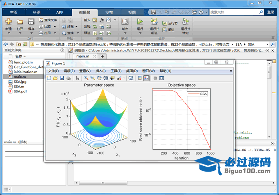The image size is (279, 195).
Task: Click the 比较 (Compare) button
Action: click(x=45, y=27)
